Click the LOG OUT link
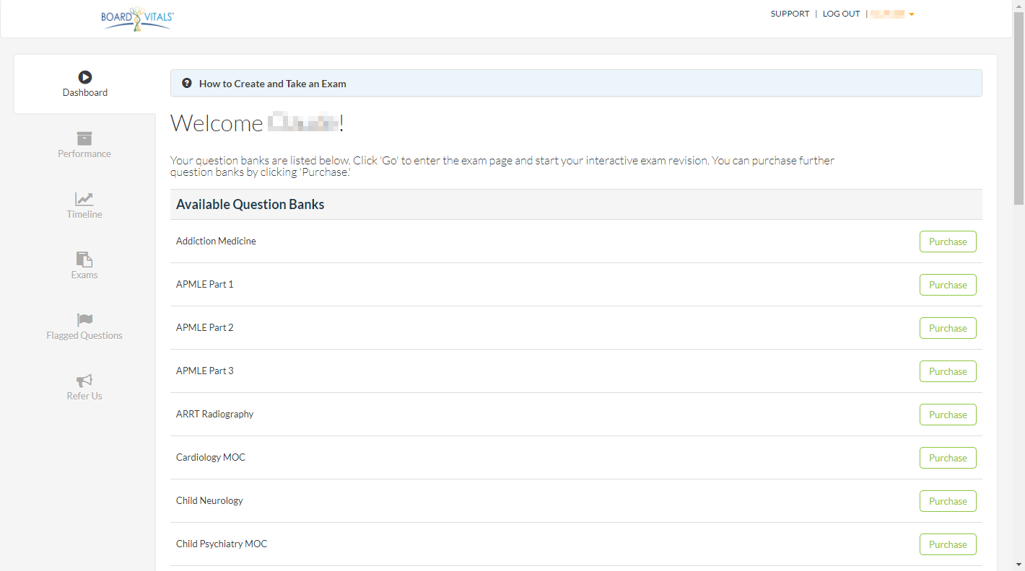The height and width of the screenshot is (571, 1025). (x=842, y=14)
